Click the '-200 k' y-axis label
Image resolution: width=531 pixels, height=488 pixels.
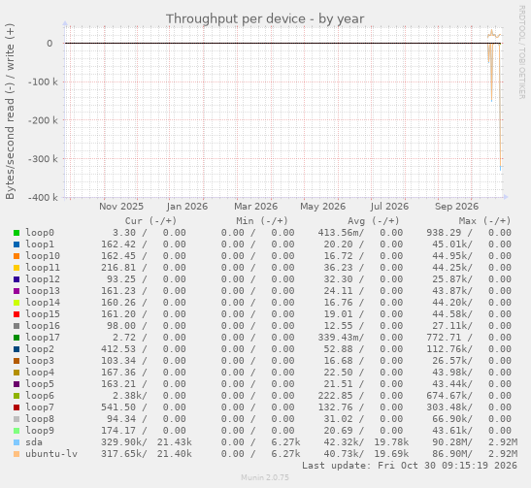click(x=43, y=120)
